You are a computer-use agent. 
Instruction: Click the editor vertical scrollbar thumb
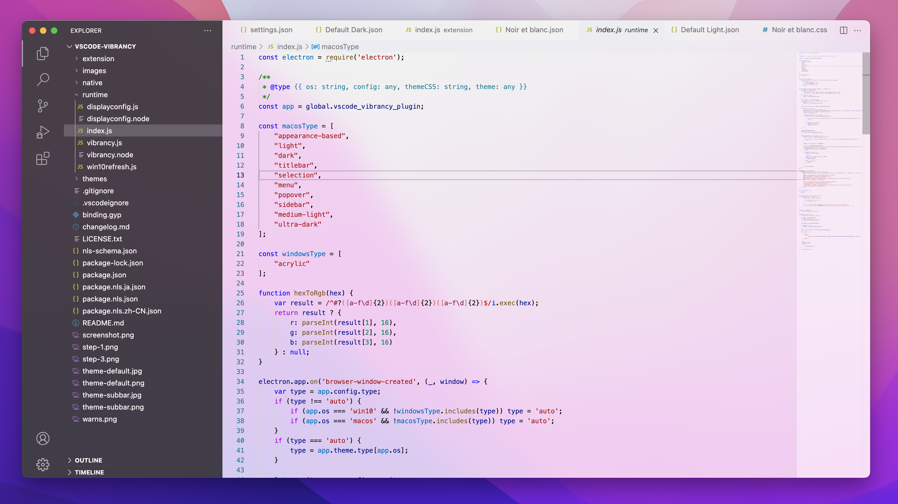[x=866, y=93]
